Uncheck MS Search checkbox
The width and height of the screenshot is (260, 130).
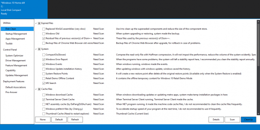44,83
